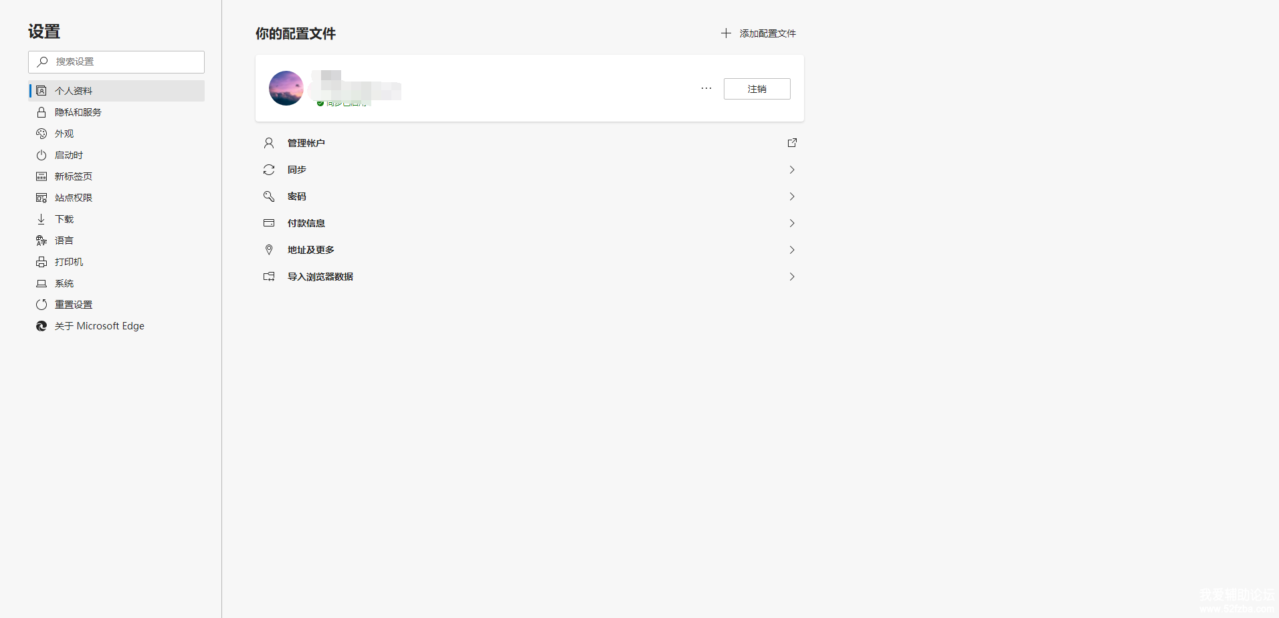This screenshot has height=618, width=1279.
Task: Open the three-dot profile options menu
Action: (706, 88)
